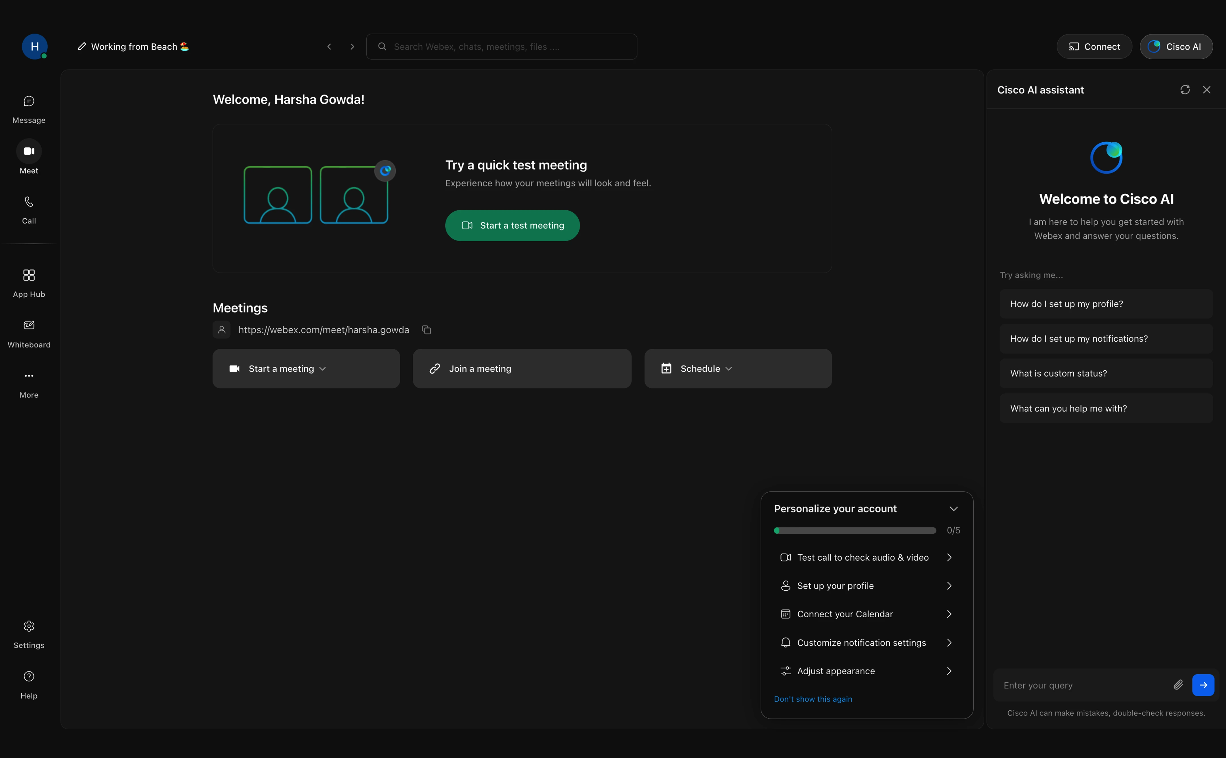The image size is (1226, 758).
Task: Ask 'How do I set up my notifications?'
Action: tap(1106, 339)
